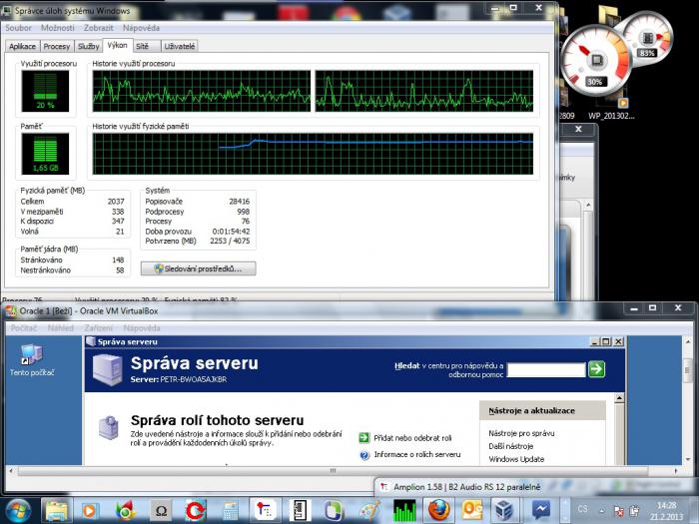Screen dimensions: 699x524
Task: Click the clock in the system tray
Action: (x=666, y=509)
